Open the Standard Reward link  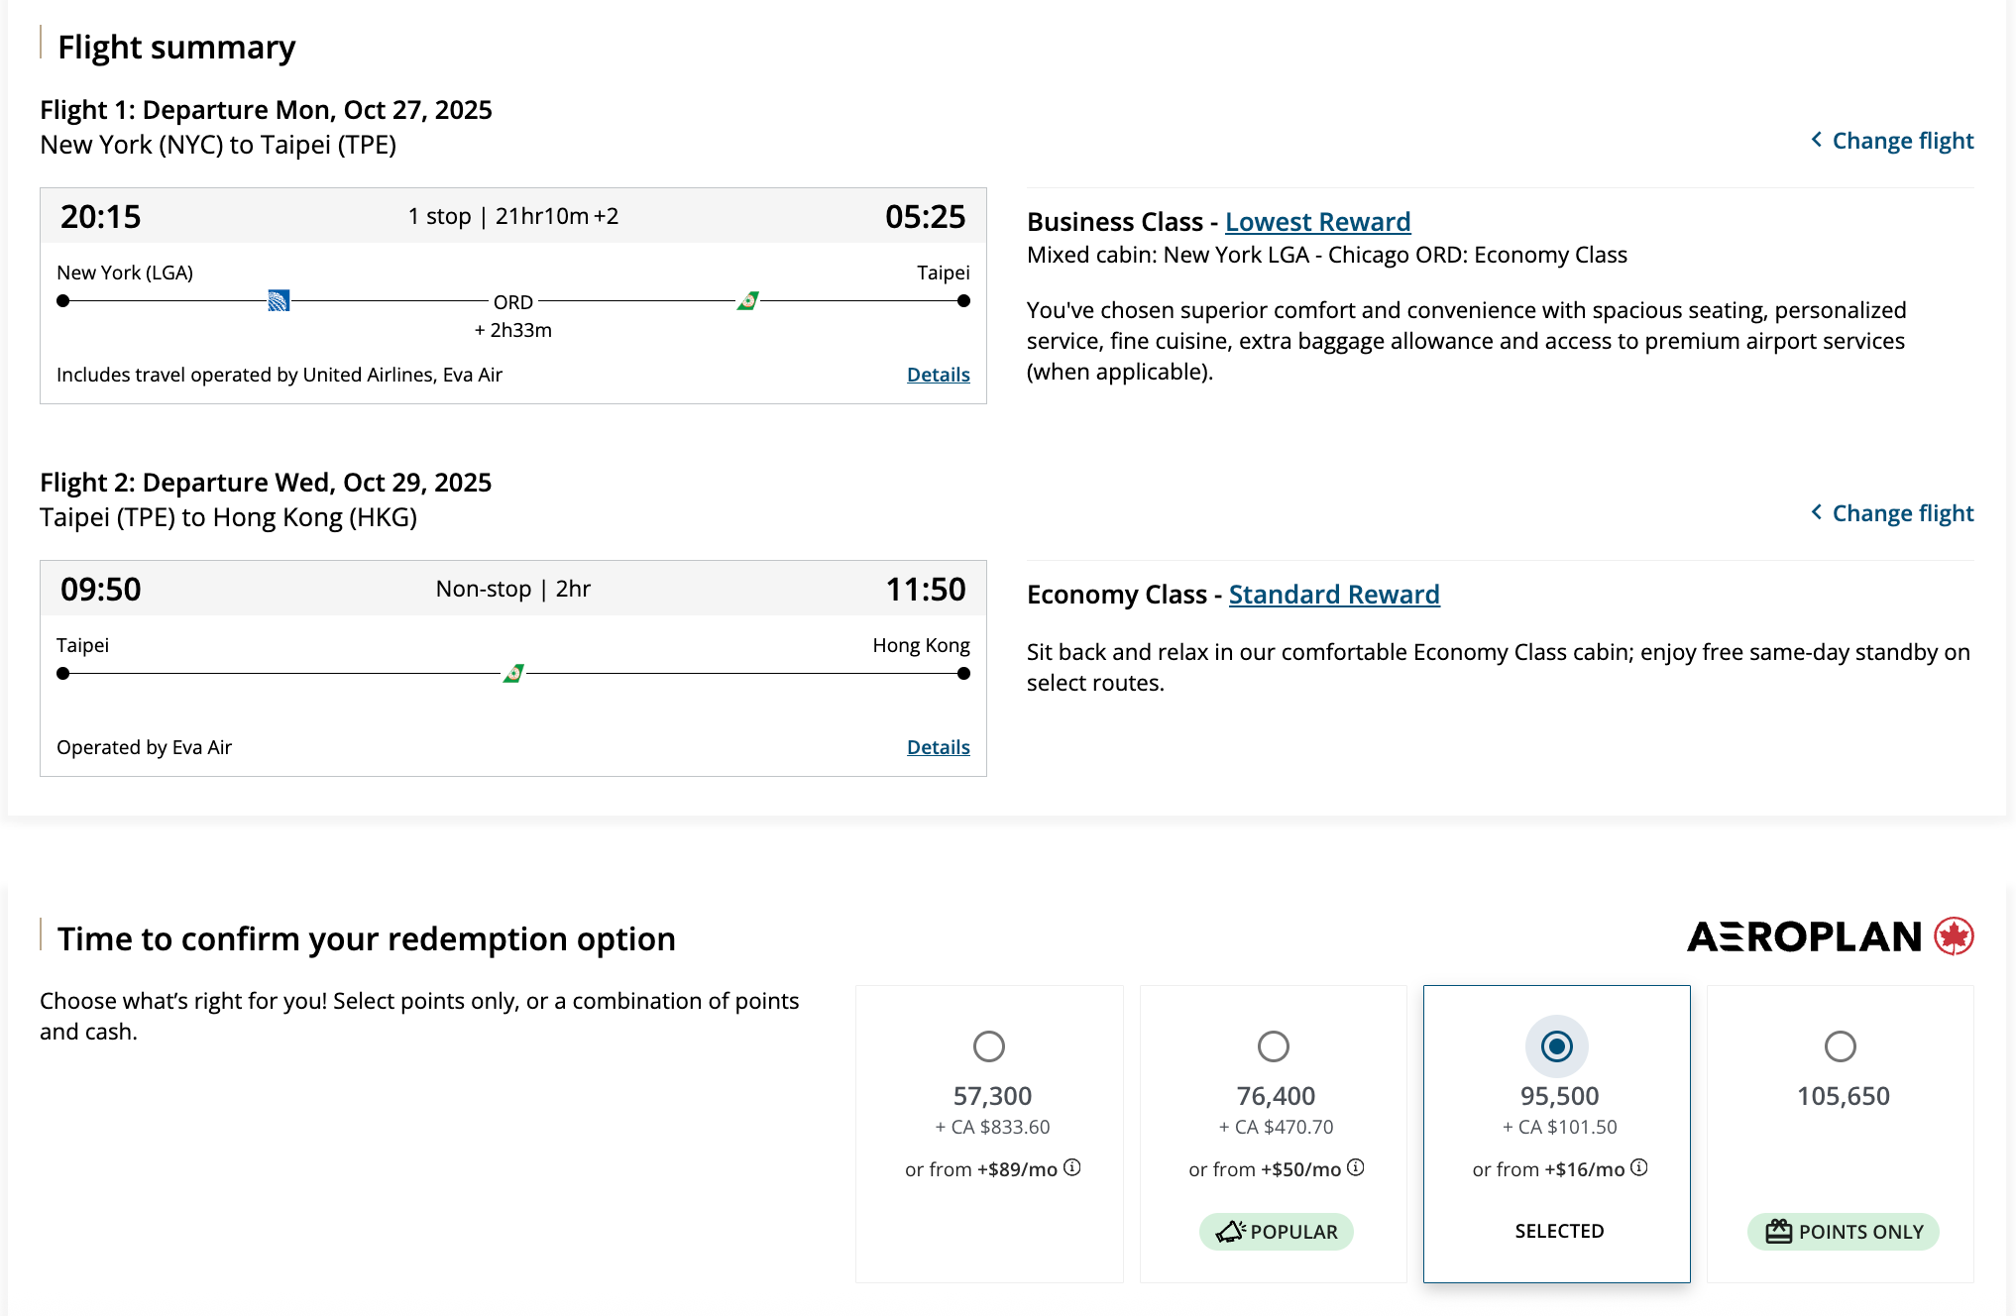coord(1333,595)
